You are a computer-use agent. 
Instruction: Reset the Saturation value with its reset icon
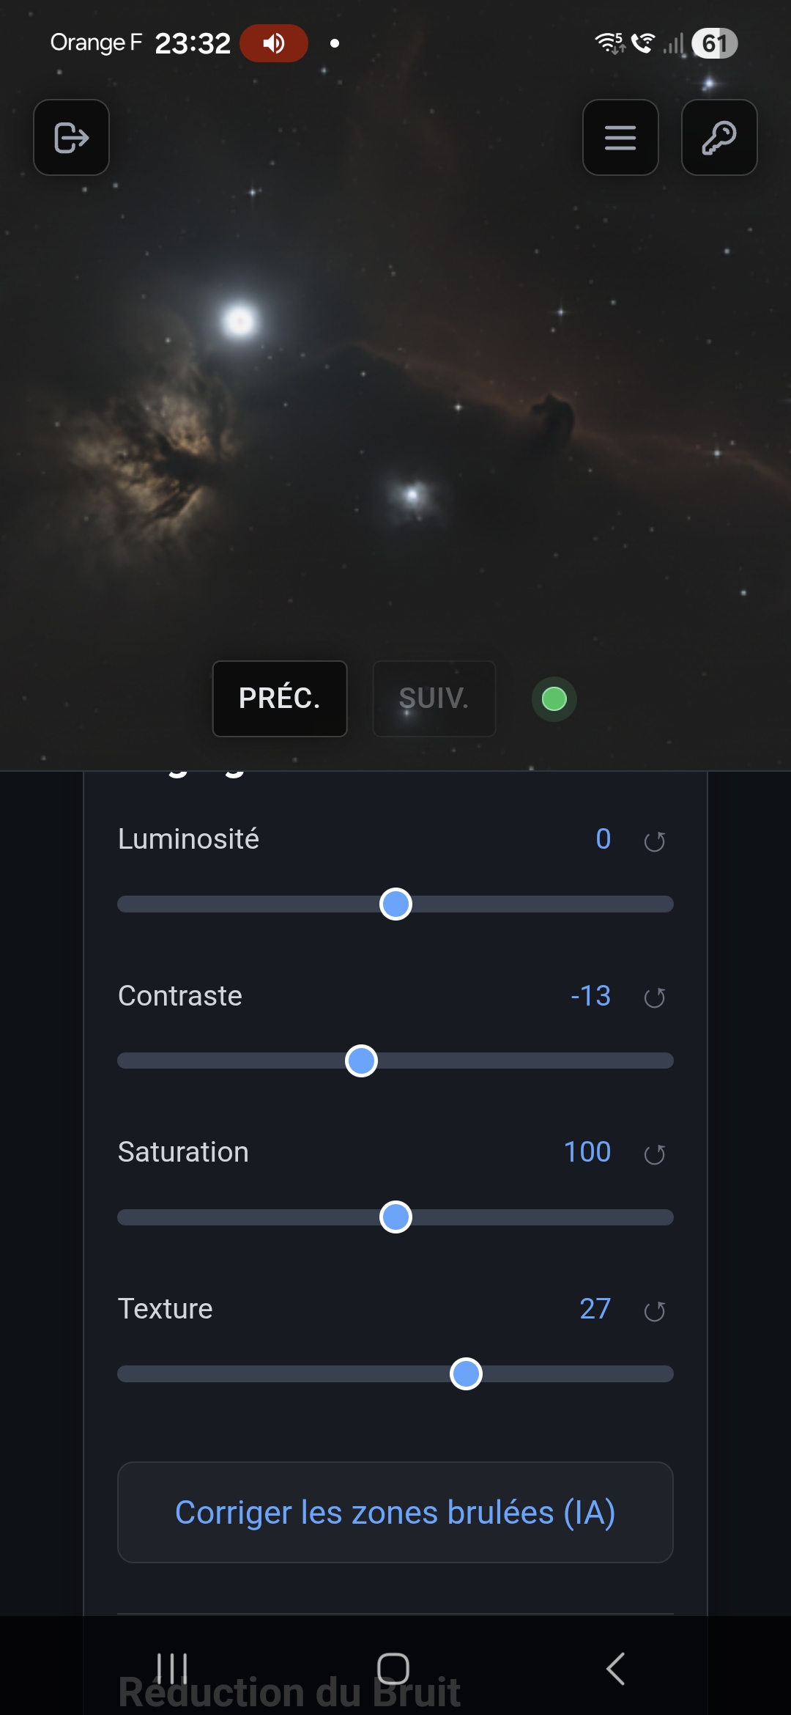[x=656, y=1154]
